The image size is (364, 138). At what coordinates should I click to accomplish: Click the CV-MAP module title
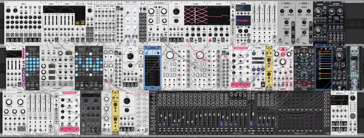pyautogui.click(x=152, y=48)
